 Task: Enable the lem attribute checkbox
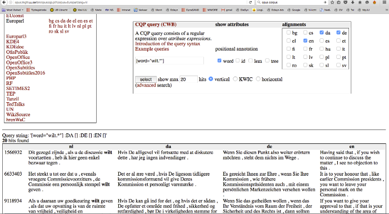(x=251, y=61)
